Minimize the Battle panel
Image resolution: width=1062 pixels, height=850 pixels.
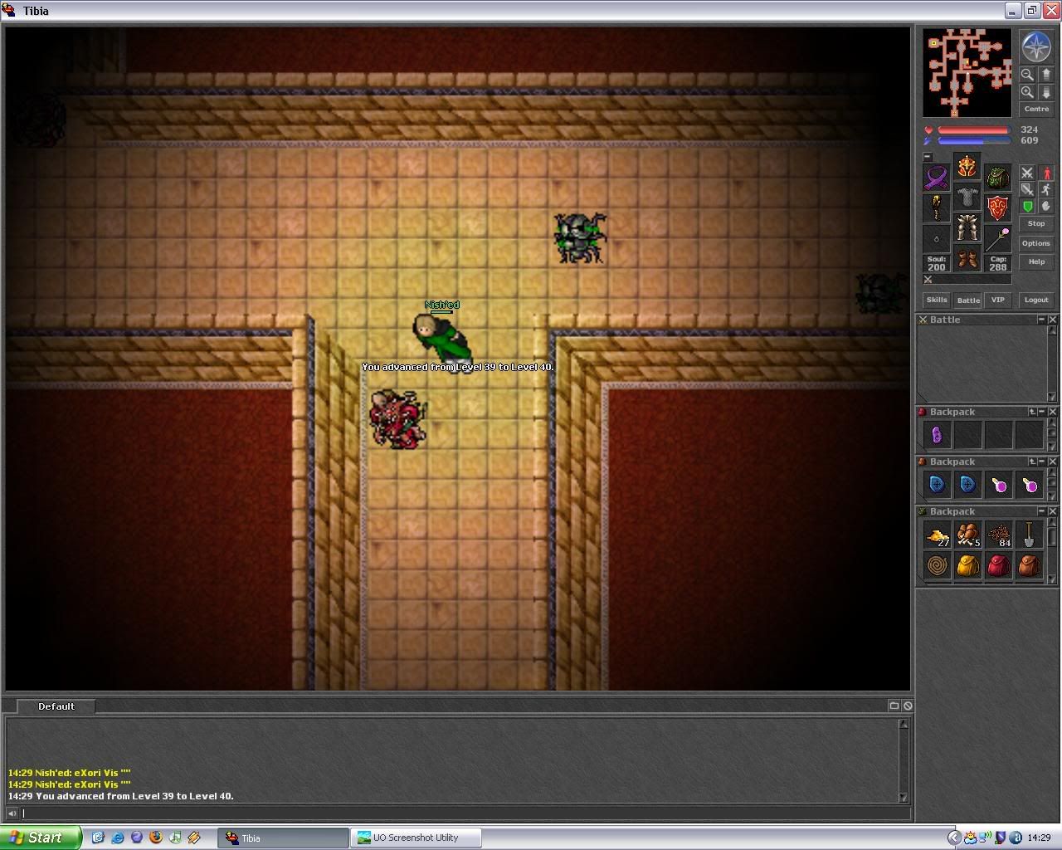coord(1042,320)
